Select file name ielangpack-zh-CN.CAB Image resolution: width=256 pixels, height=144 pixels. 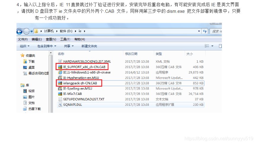[x=80, y=83]
